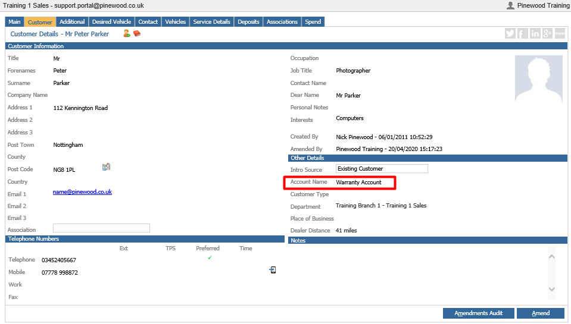Switch to the Vehicles tab
Image resolution: width=571 pixels, height=324 pixels.
pos(175,22)
